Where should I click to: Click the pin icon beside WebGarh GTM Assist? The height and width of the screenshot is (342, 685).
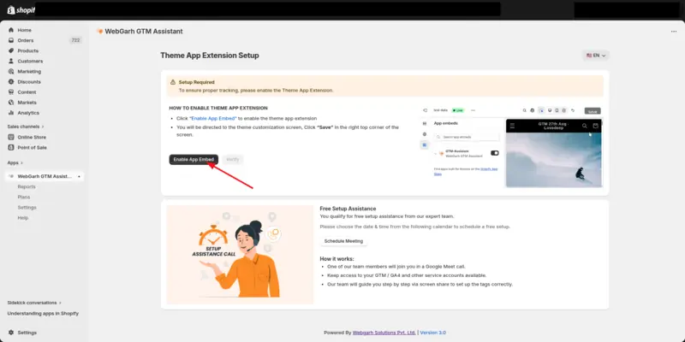79,177
